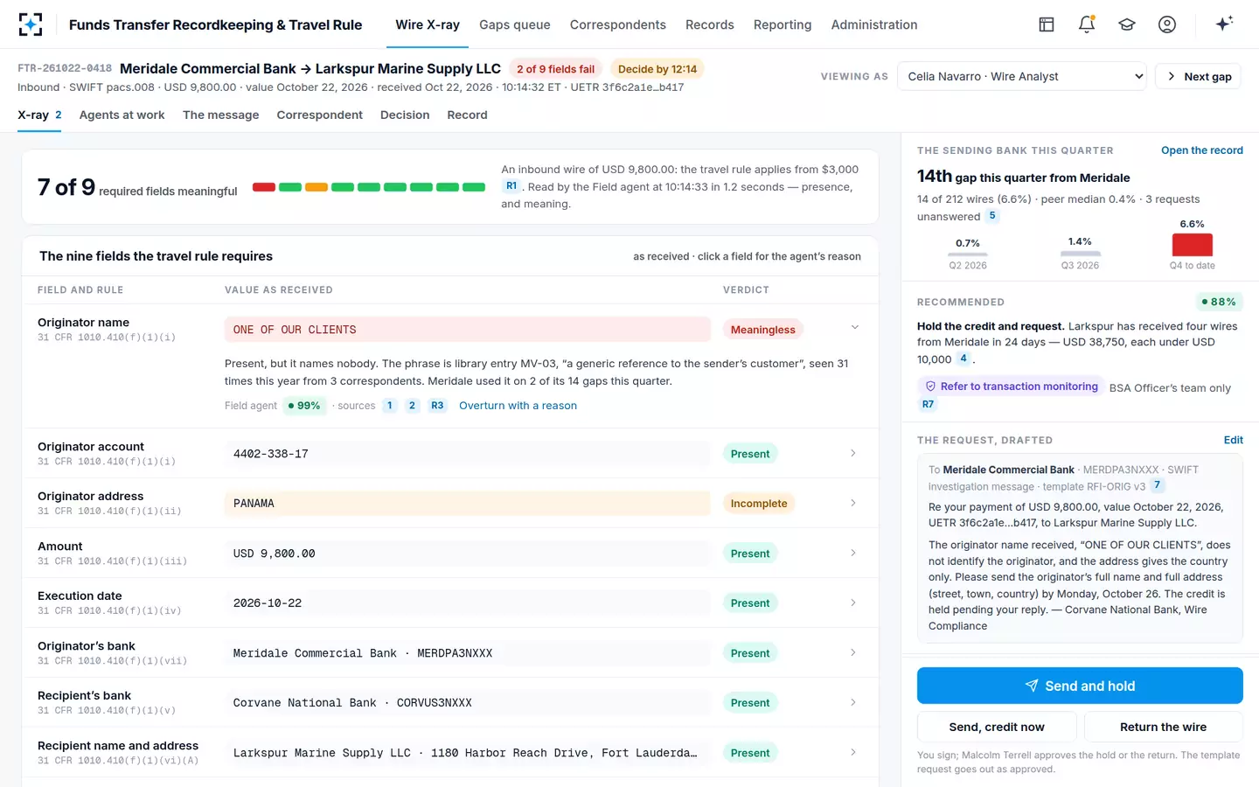Go to the Gaps queue menu

(515, 24)
